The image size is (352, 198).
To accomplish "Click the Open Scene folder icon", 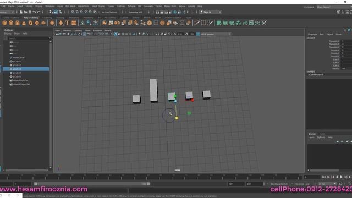I will tap(26, 12).
